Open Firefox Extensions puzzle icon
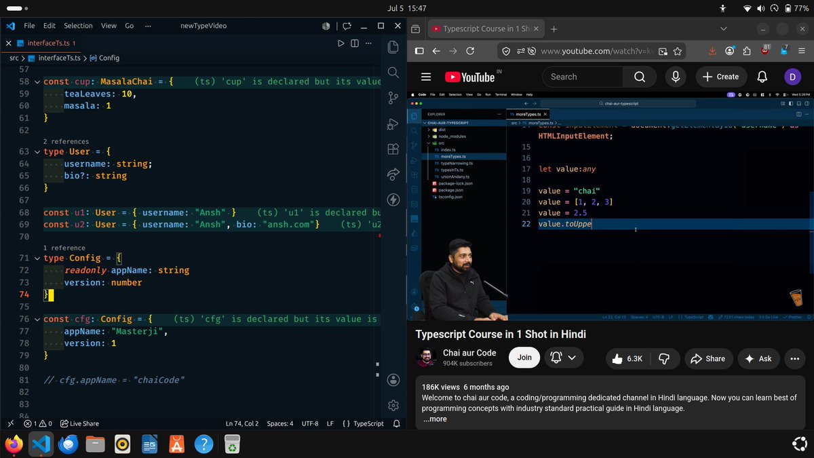 pyautogui.click(x=747, y=51)
